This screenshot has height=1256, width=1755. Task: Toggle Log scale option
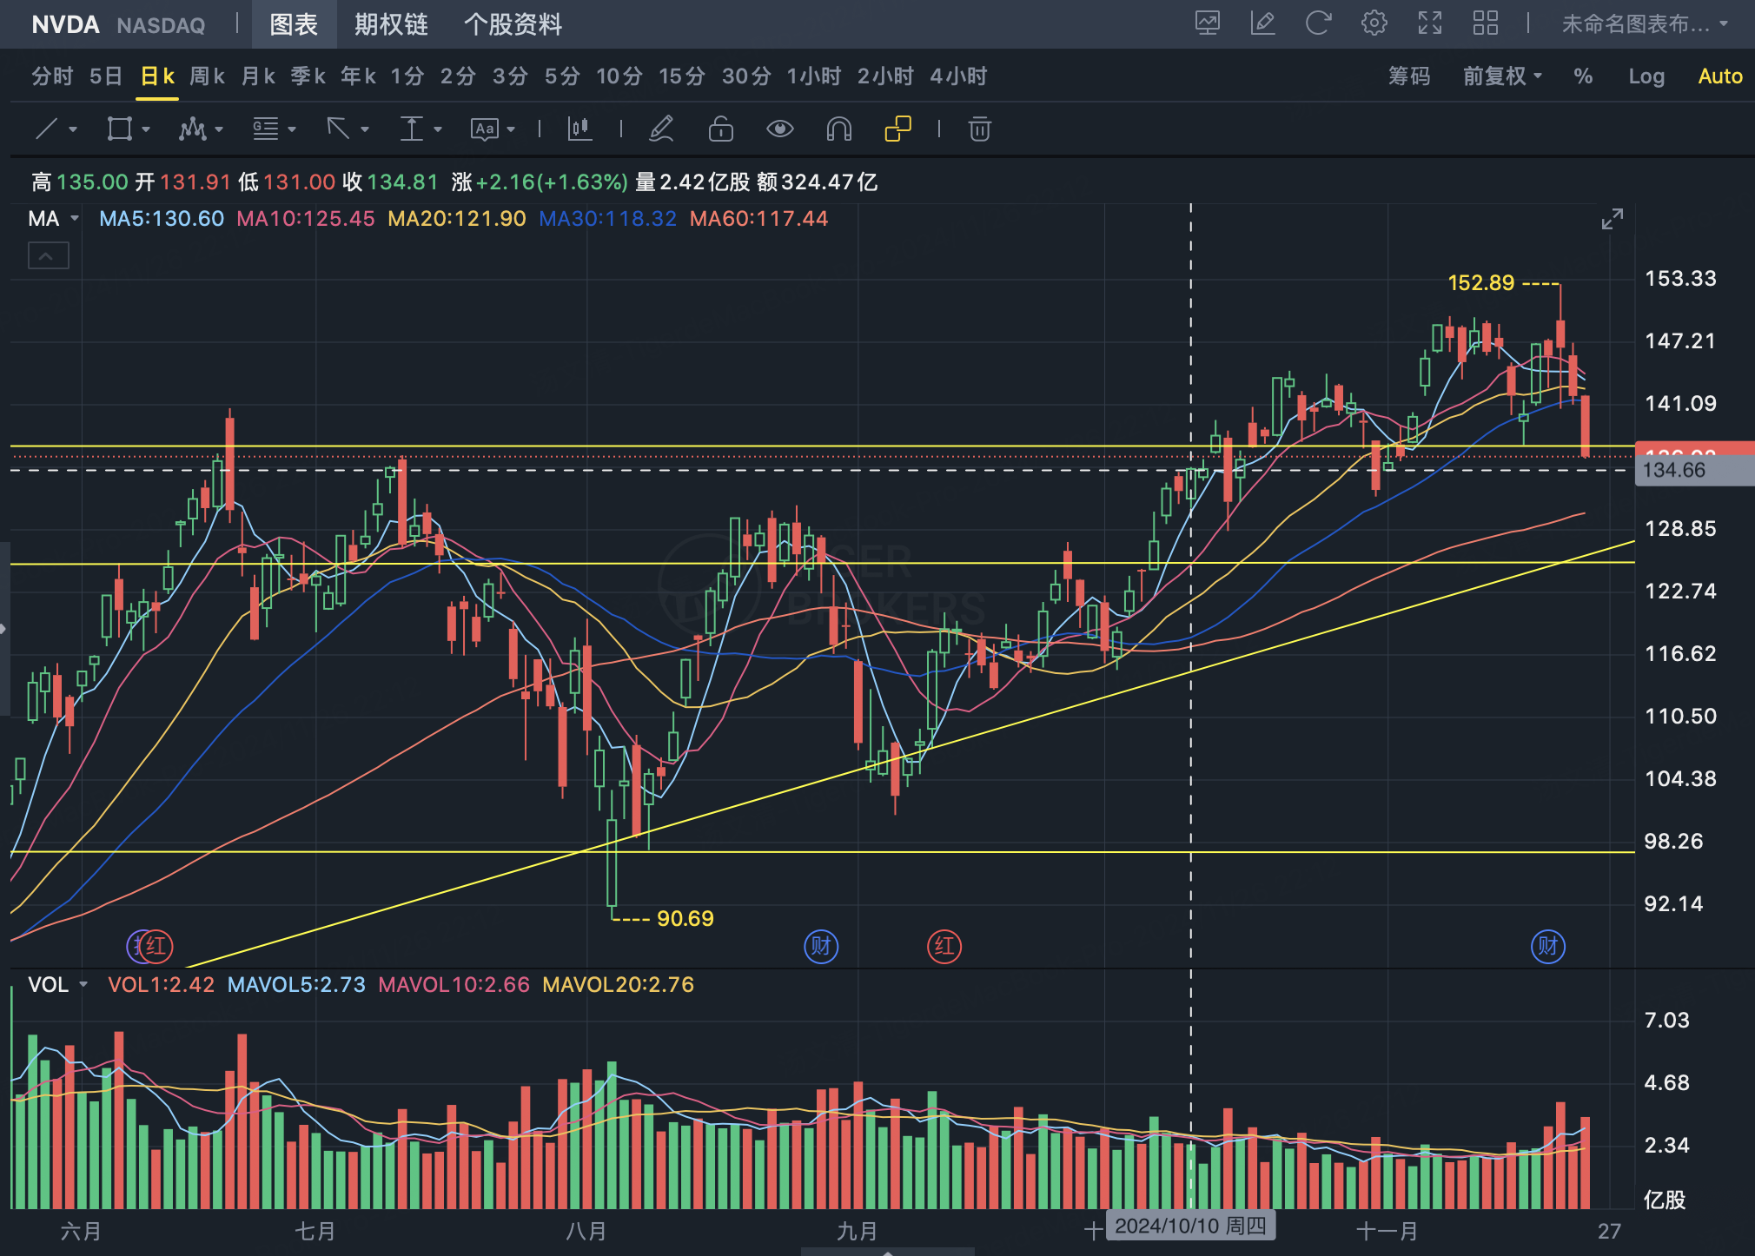[1646, 76]
